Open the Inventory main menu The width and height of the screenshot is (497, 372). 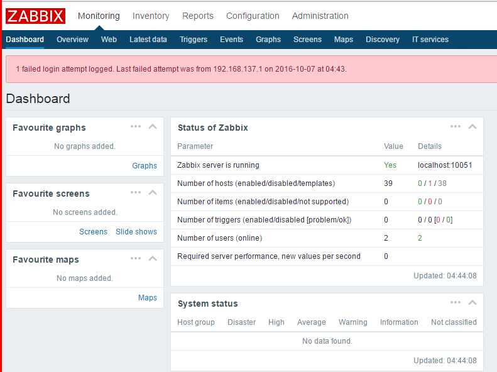click(x=151, y=16)
